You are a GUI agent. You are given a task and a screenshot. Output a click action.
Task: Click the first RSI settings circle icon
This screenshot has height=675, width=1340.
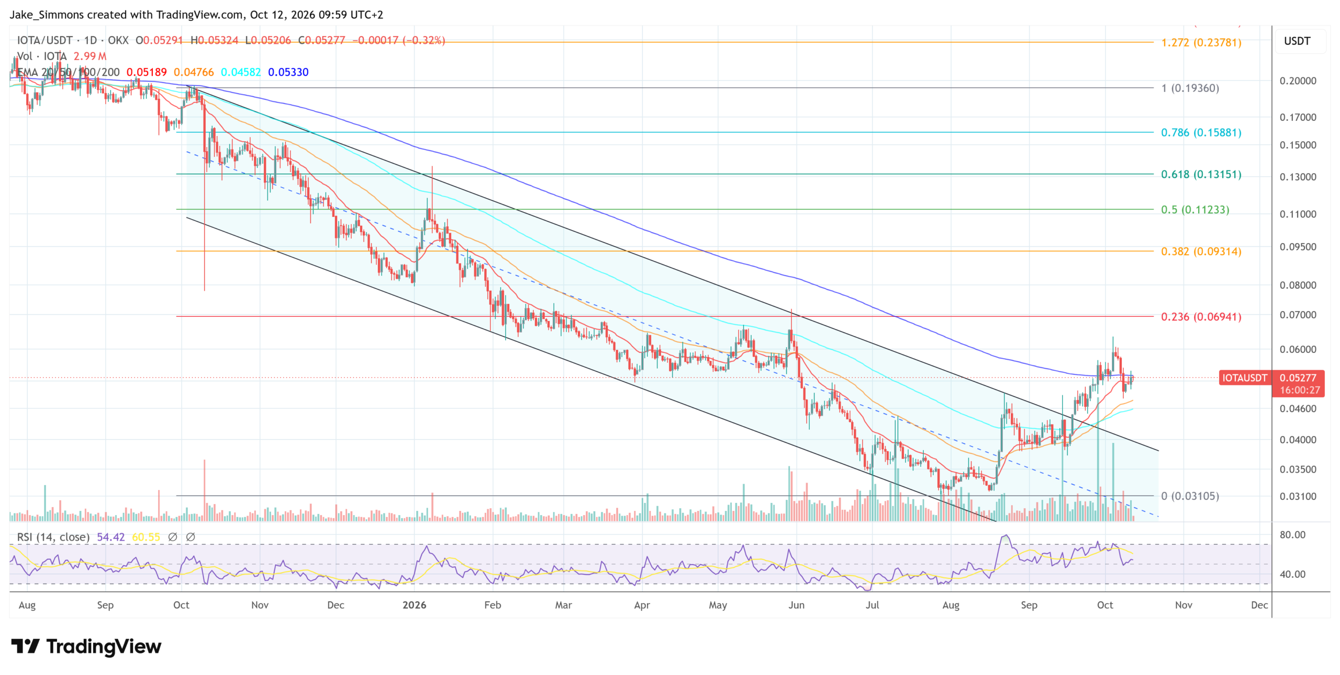172,537
